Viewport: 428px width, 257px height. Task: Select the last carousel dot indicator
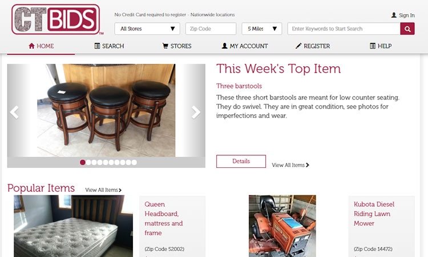[x=134, y=163]
